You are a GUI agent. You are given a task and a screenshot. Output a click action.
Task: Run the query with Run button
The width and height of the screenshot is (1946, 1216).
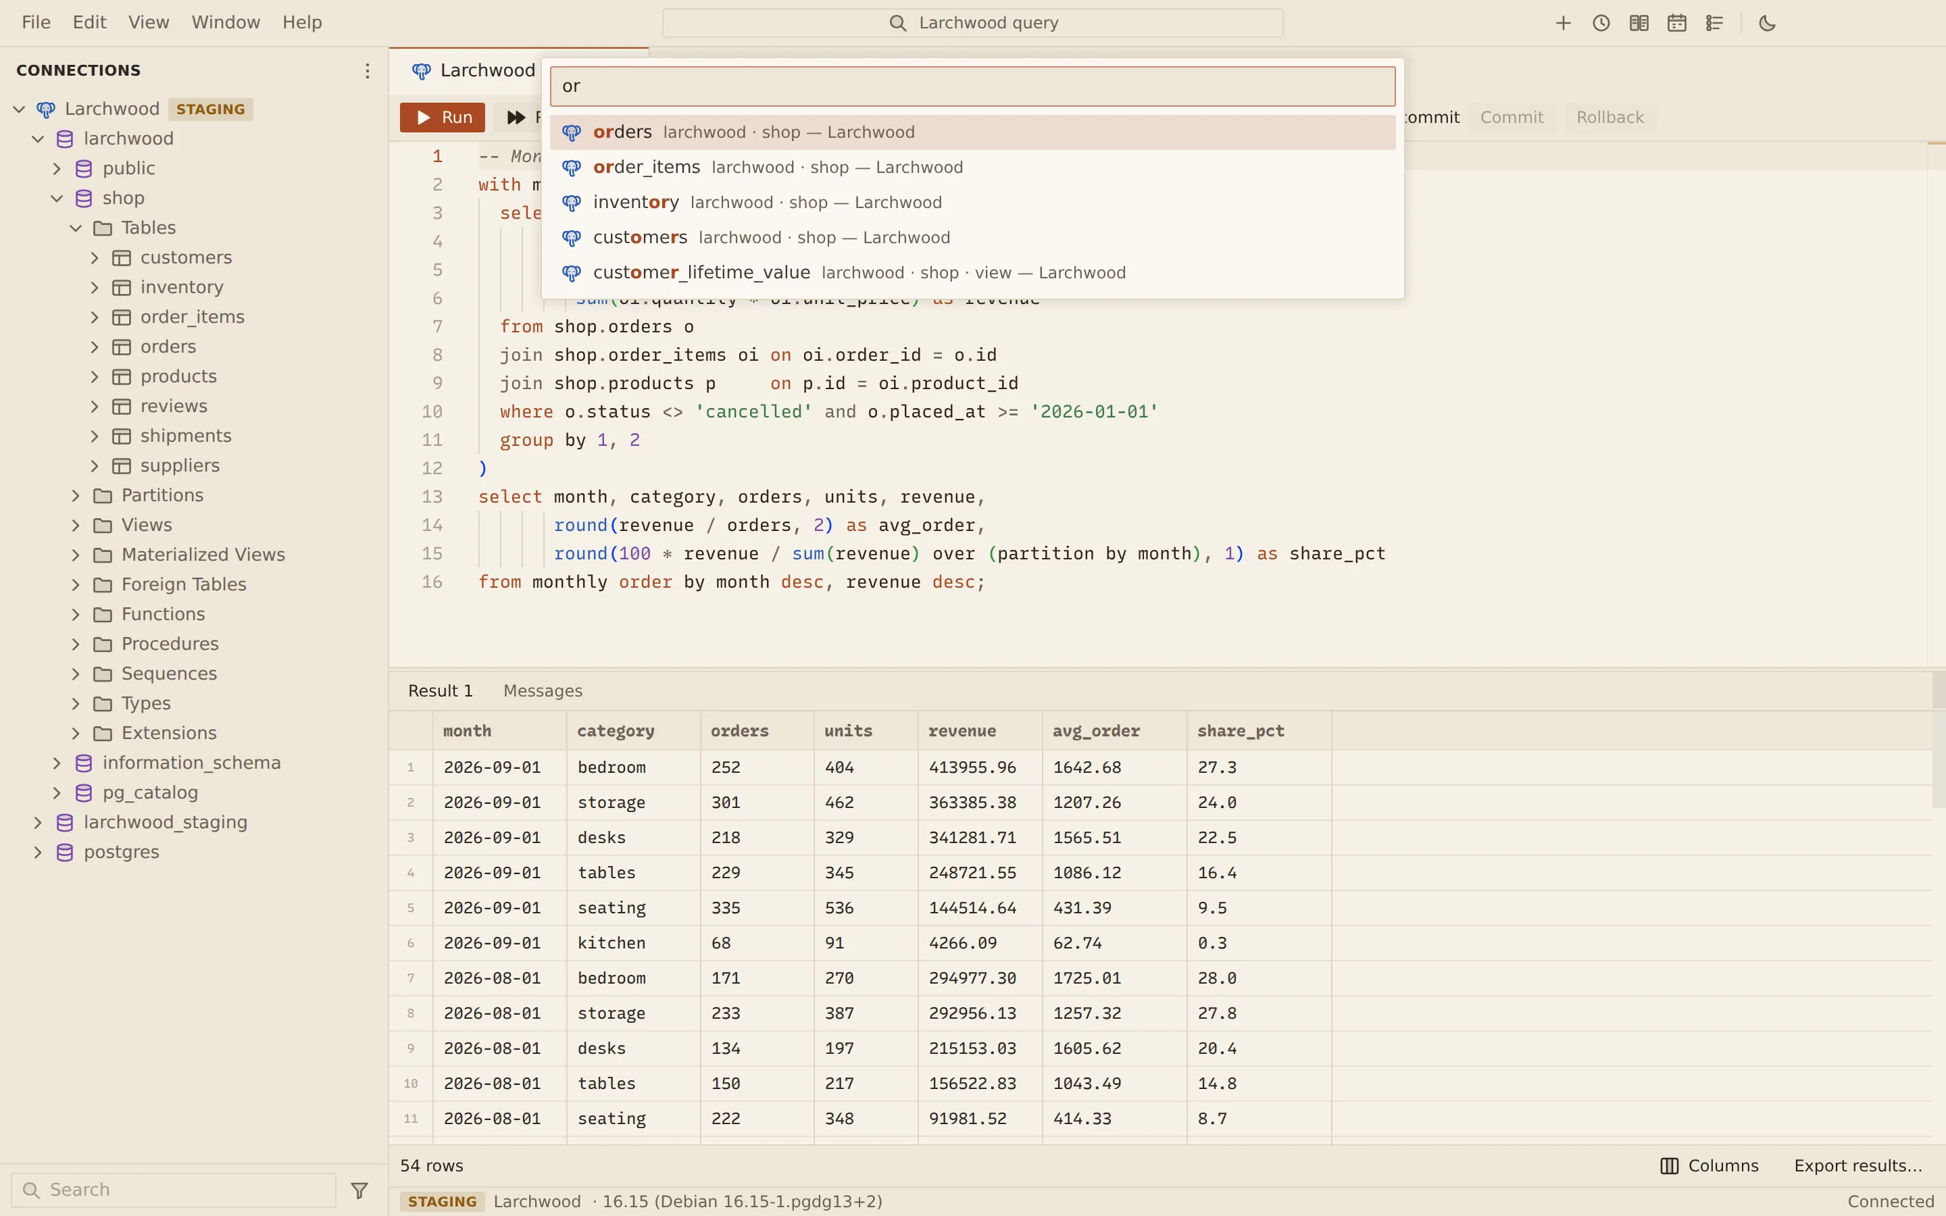(443, 118)
